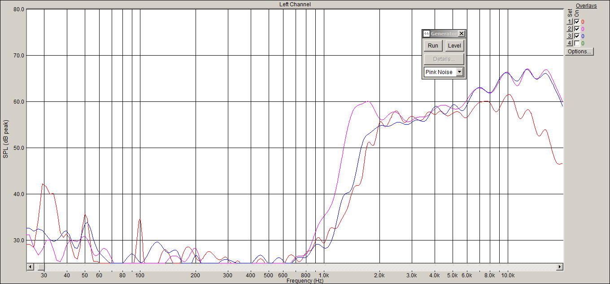Open the overlay Options dialog
Viewport: 610px width, 284px height.
(x=579, y=52)
